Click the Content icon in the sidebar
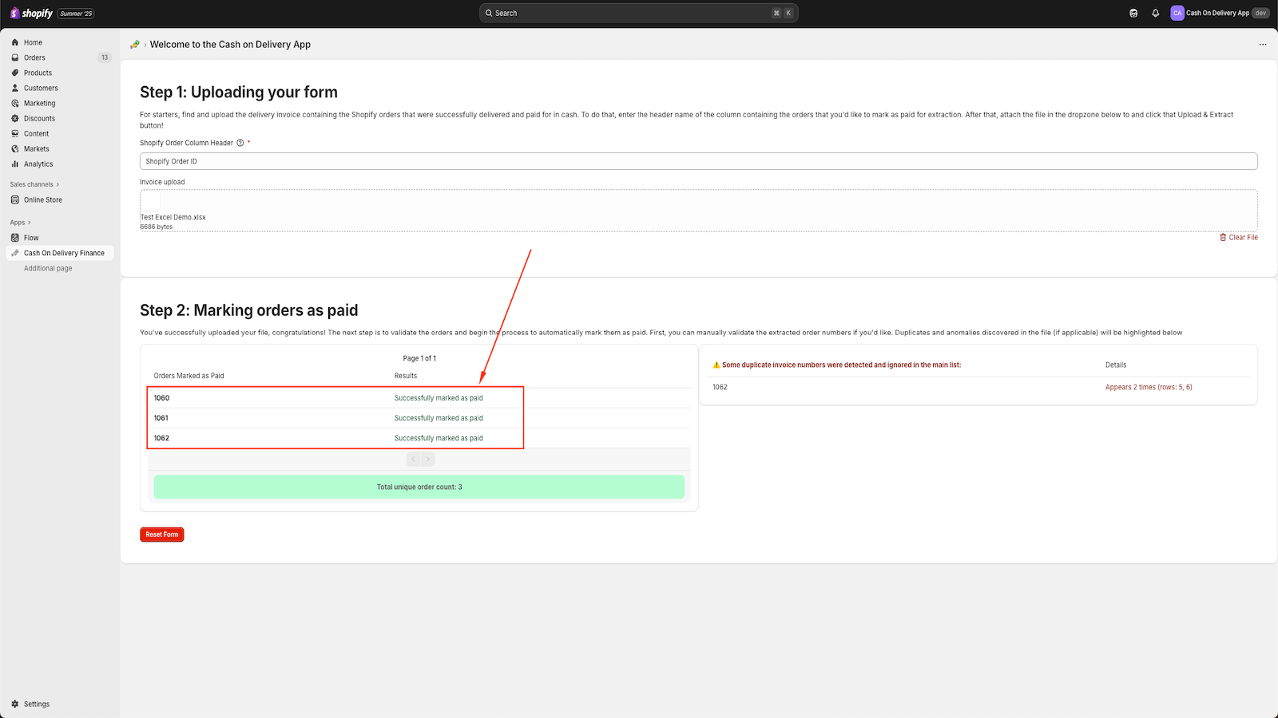The image size is (1278, 718). [15, 133]
